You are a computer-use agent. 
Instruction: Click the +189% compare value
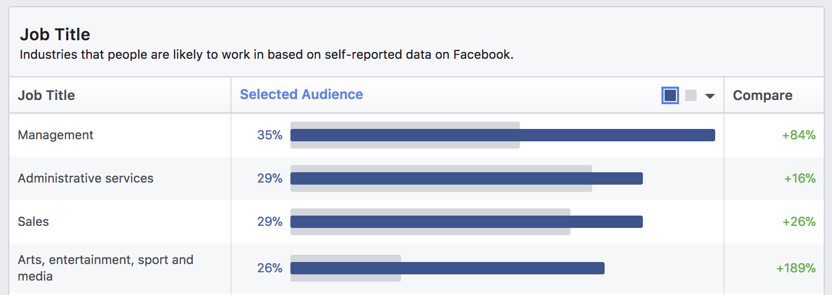pos(796,268)
